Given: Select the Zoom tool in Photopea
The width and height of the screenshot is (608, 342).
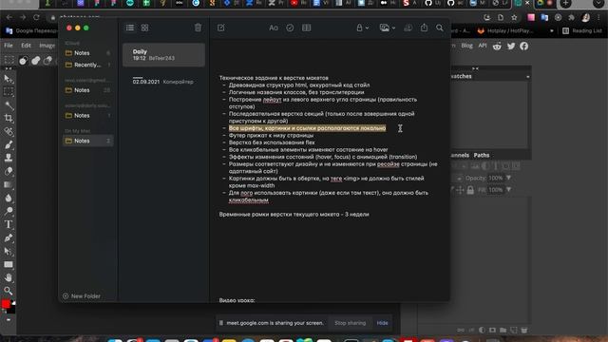Looking at the screenshot, I should pos(9,291).
